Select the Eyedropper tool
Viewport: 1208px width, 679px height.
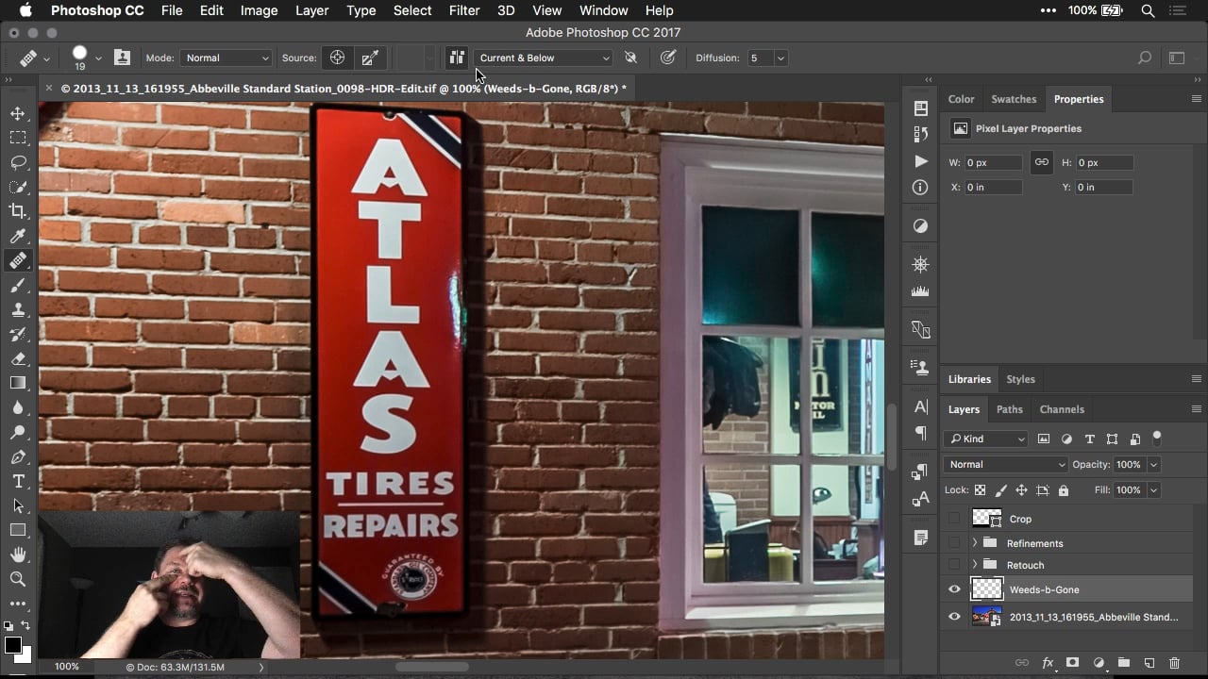pos(18,236)
